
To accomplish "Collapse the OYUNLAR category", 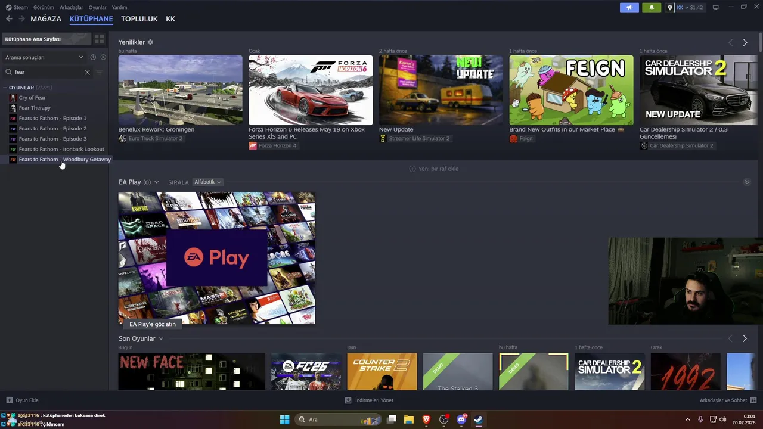I will click(x=5, y=88).
